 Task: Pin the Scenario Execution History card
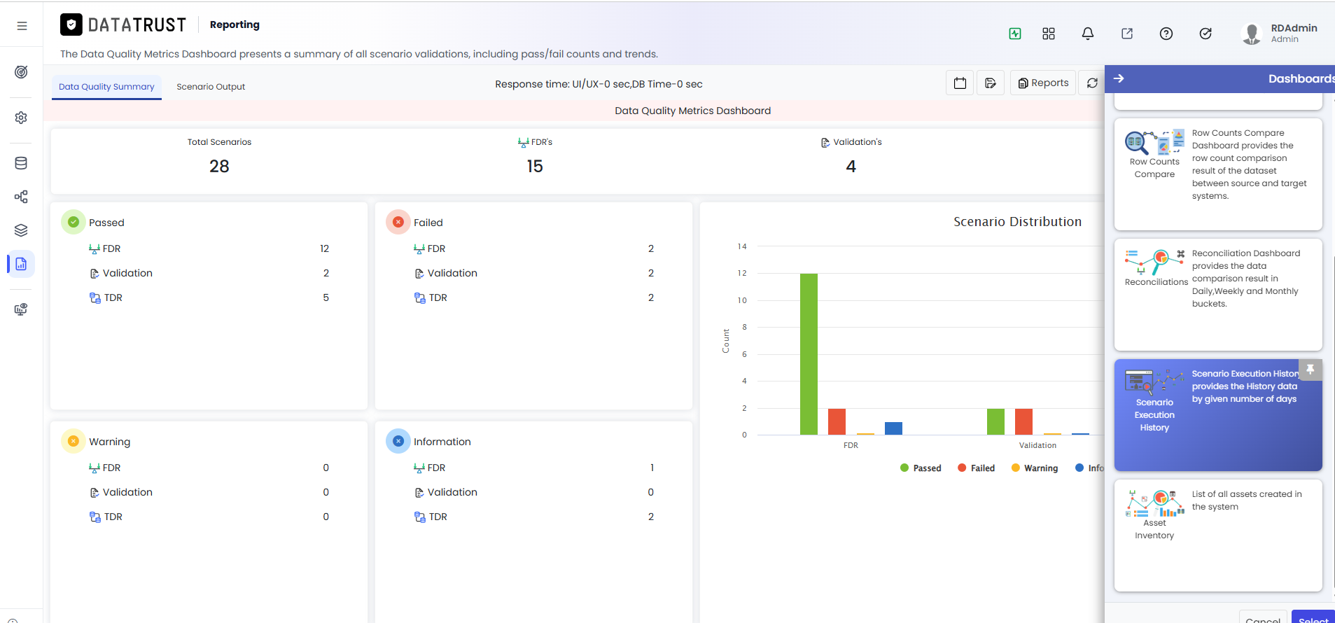click(1310, 370)
